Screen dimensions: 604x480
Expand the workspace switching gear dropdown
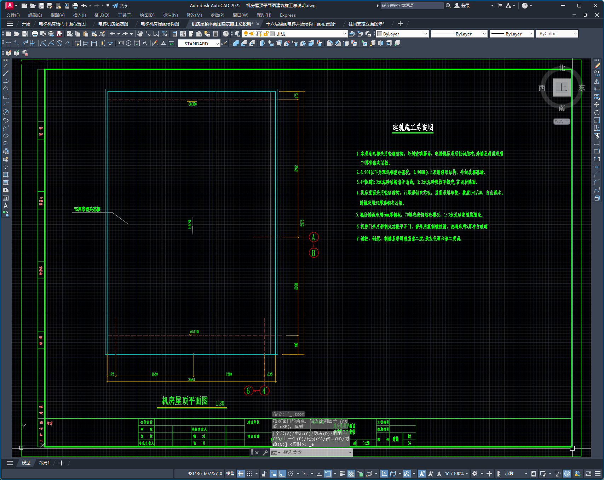pos(482,474)
